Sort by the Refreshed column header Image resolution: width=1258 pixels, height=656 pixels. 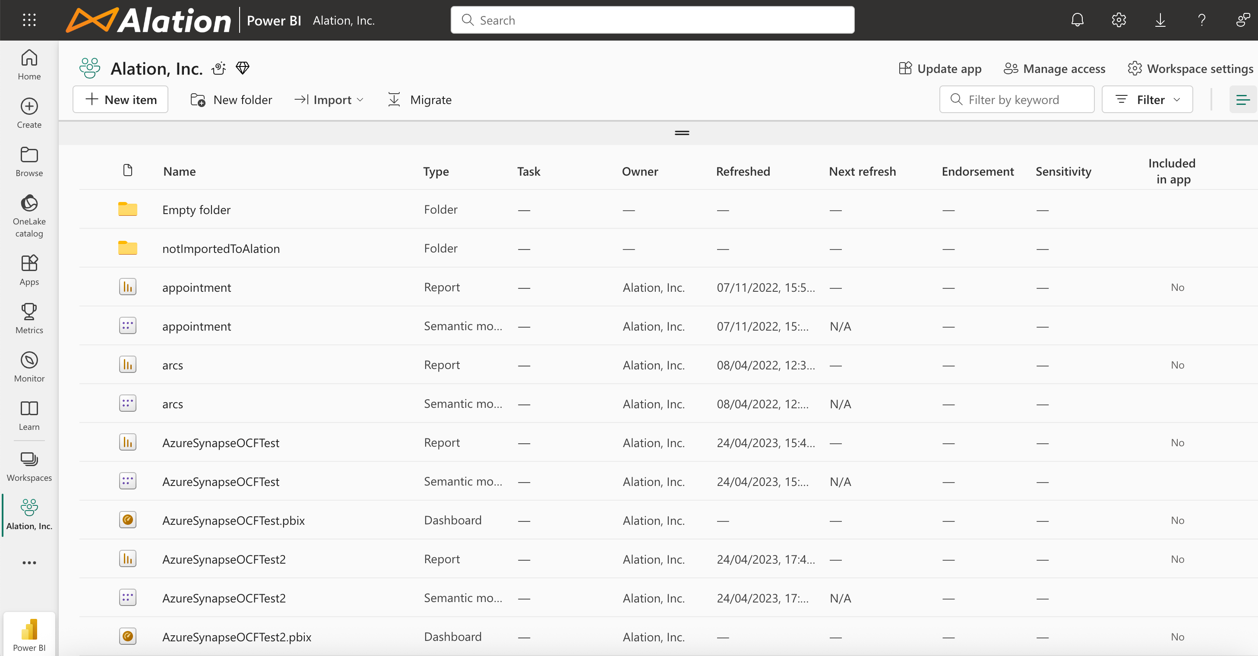point(743,171)
